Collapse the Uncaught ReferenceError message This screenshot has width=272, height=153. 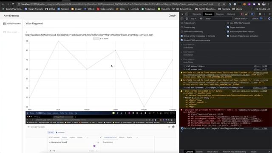(x=184, y=110)
